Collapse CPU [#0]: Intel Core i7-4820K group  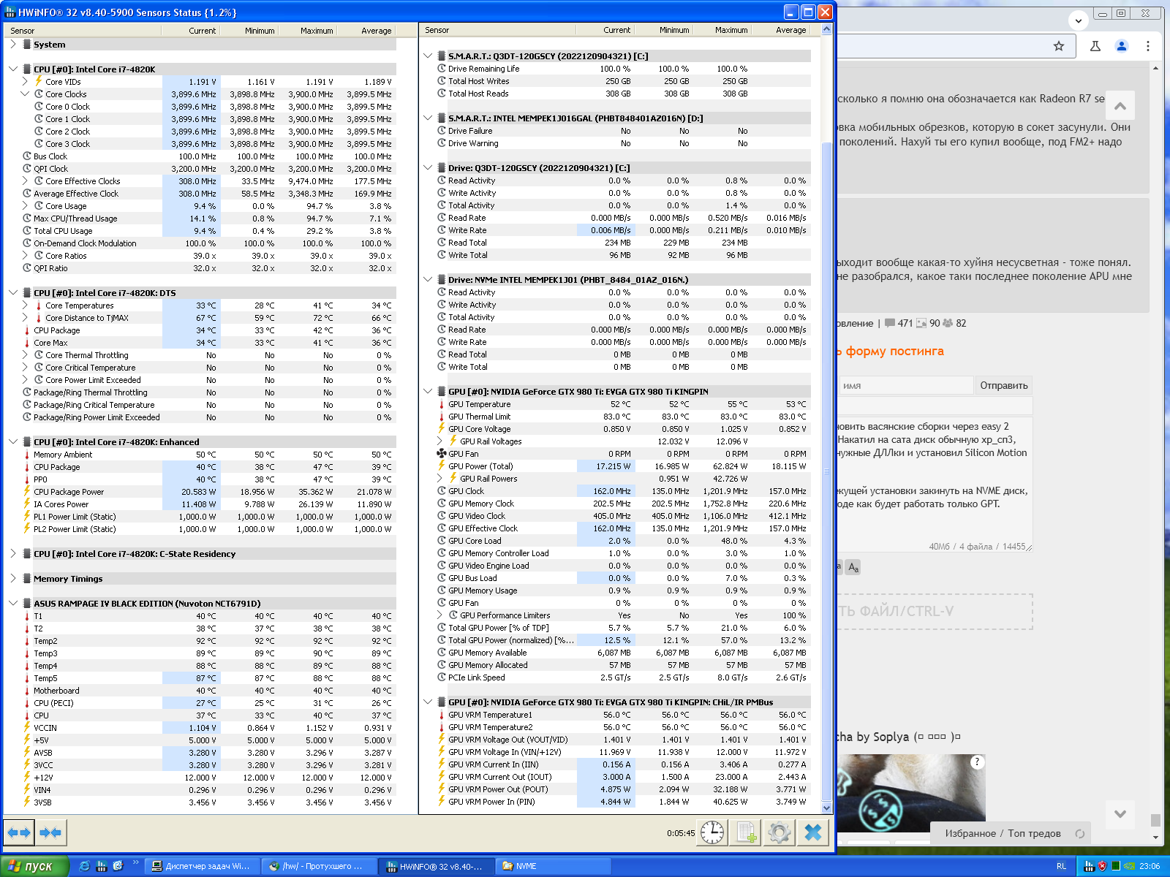(13, 69)
